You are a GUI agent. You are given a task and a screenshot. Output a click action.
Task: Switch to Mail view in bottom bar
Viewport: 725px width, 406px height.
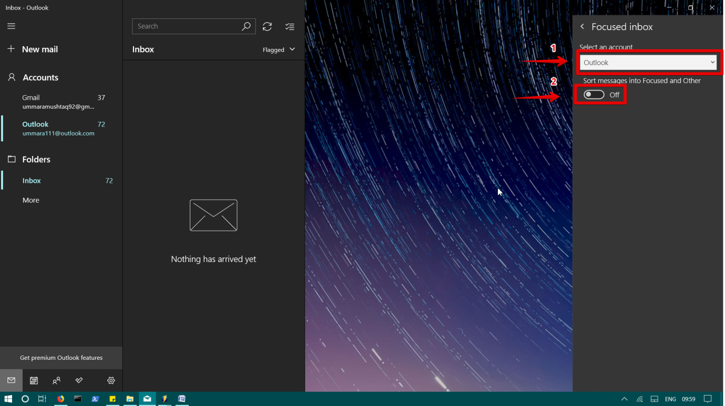click(11, 380)
